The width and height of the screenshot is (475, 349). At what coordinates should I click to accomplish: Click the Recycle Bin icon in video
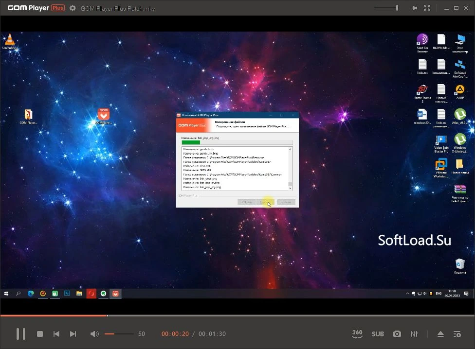click(x=460, y=266)
